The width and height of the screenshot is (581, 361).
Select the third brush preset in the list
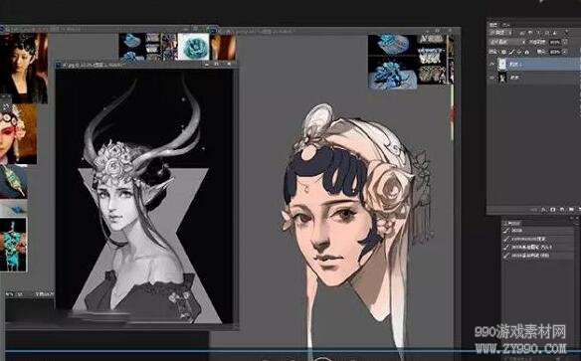(538, 247)
